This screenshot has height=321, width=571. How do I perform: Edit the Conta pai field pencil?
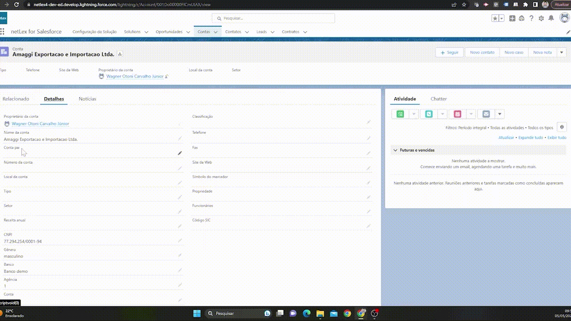pos(180,153)
